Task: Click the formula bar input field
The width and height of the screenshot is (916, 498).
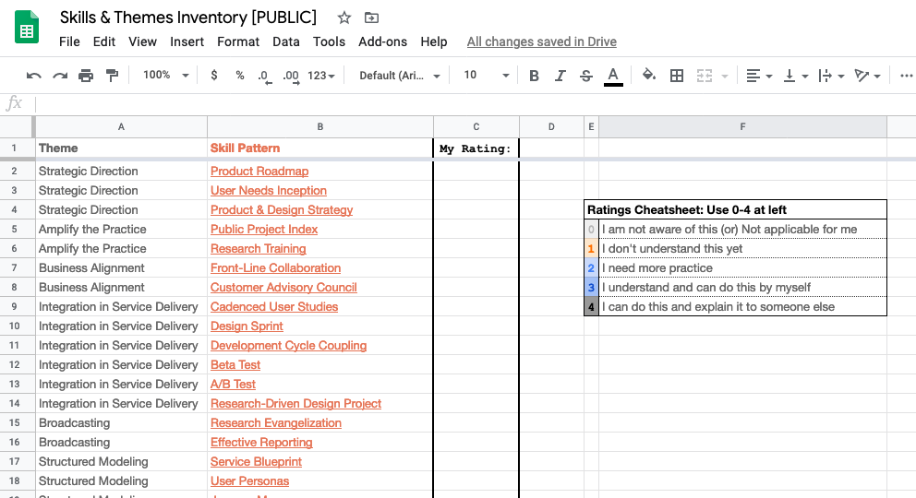Action: click(x=462, y=103)
